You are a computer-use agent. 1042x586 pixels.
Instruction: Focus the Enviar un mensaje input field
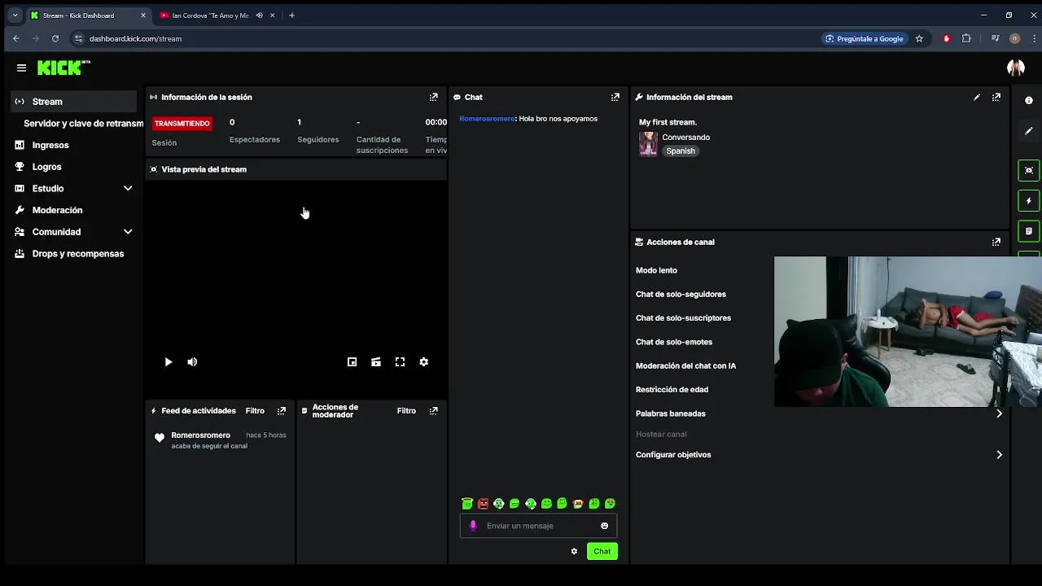pyautogui.click(x=538, y=526)
